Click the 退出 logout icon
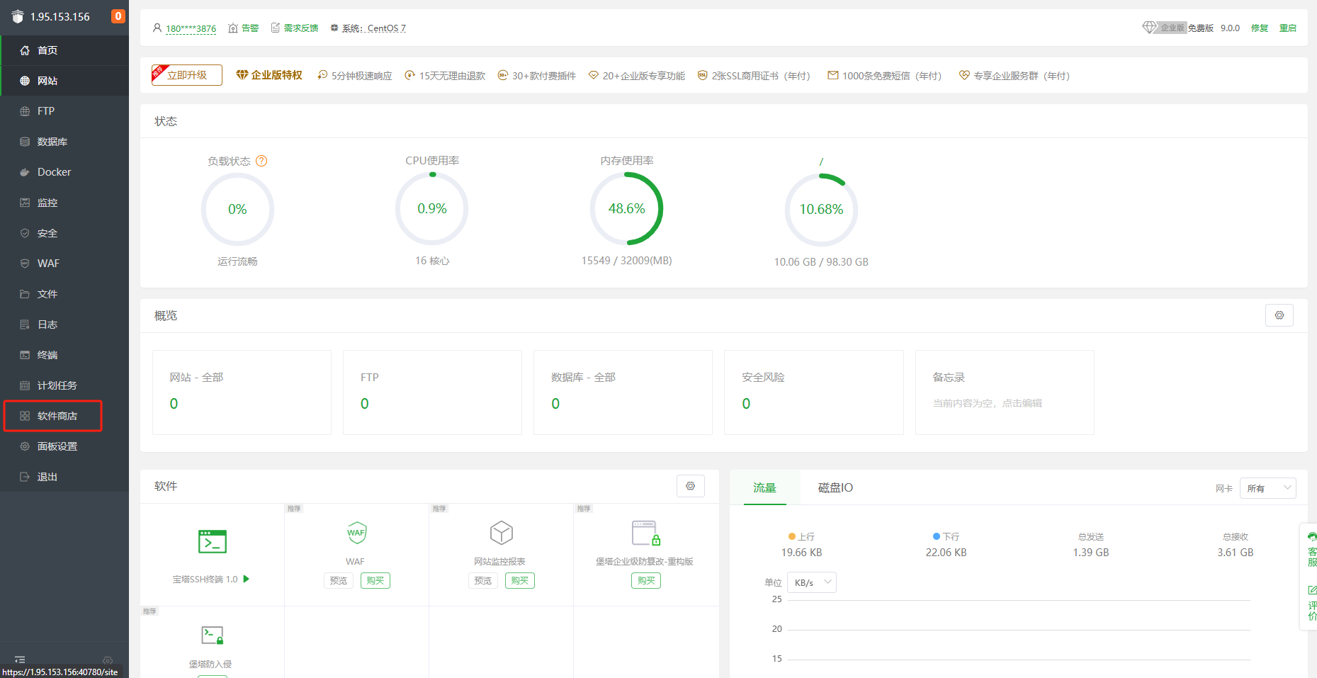Image resolution: width=1317 pixels, height=678 pixels. click(25, 477)
